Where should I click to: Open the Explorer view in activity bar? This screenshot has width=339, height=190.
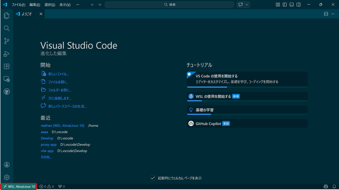6,16
